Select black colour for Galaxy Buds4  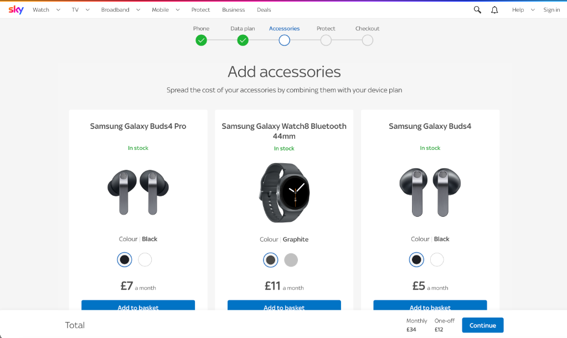pyautogui.click(x=416, y=259)
